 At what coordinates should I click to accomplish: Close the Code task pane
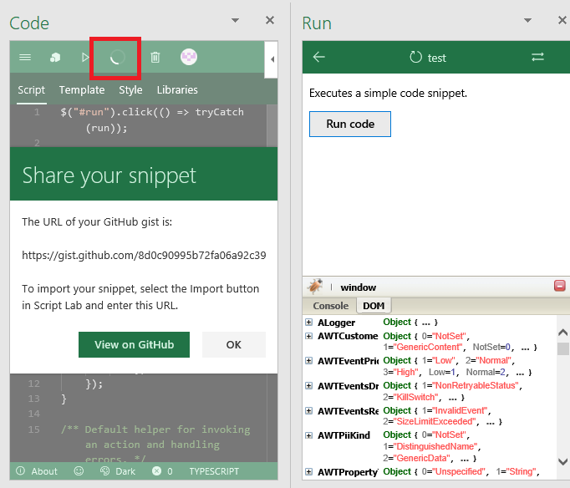tap(270, 20)
